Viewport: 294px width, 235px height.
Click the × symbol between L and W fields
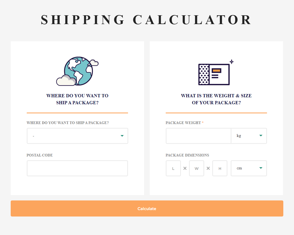click(x=185, y=168)
